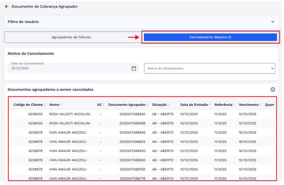284x185 pixels.
Task: Click row with document 2025547288760
Action: 132,169
